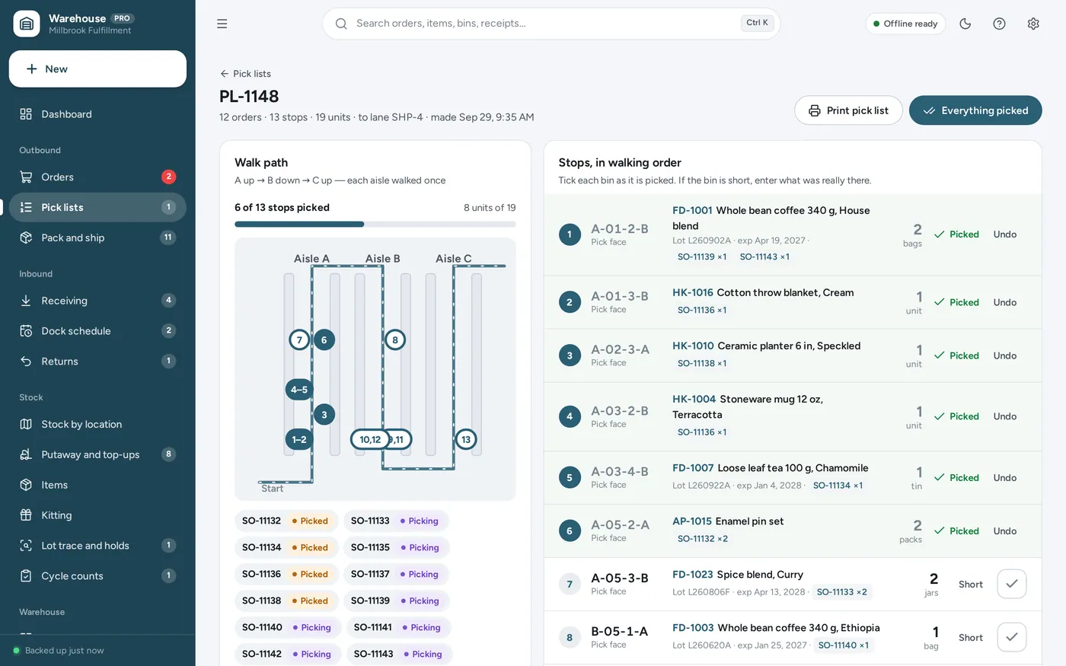Switch to dark mode via the moon icon
The height and width of the screenshot is (666, 1066).
coord(965,24)
